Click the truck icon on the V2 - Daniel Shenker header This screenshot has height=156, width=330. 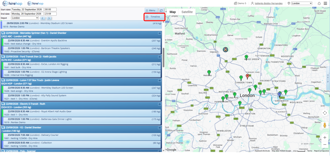[x=3, y=127]
